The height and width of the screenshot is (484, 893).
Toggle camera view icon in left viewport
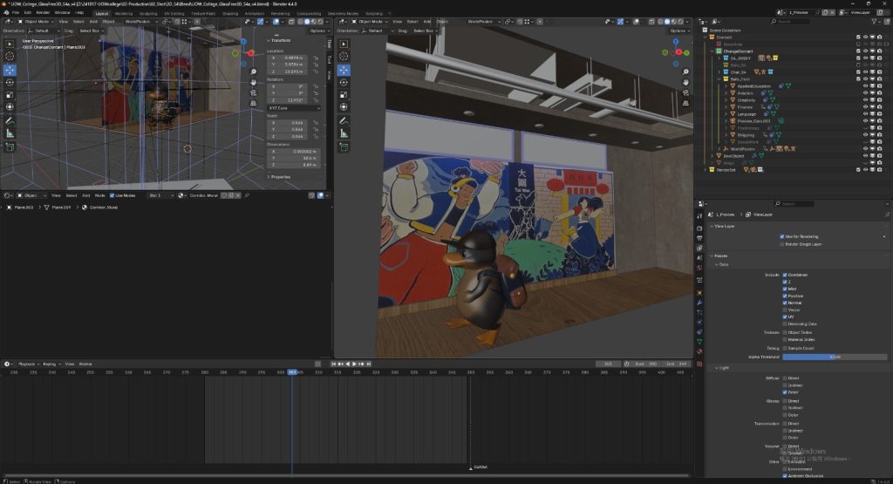253,92
